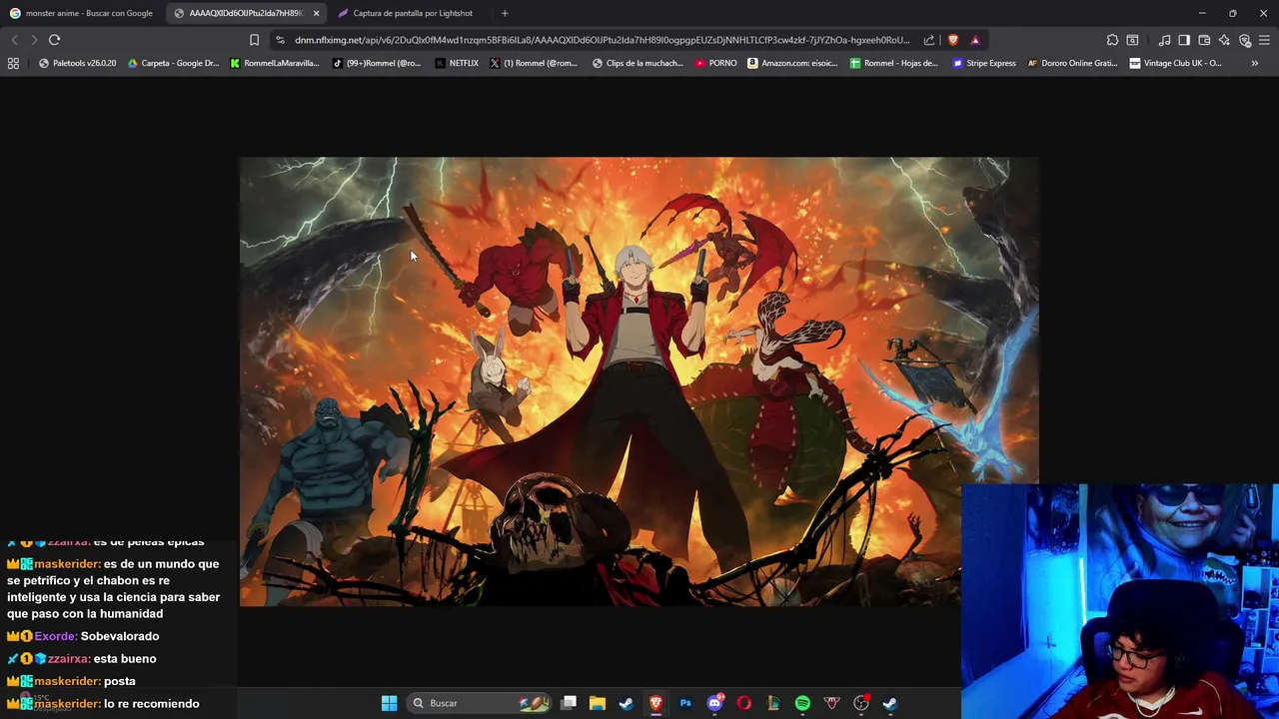Open Steam, the icon next to File Explorer
The image size is (1279, 719).
[627, 703]
